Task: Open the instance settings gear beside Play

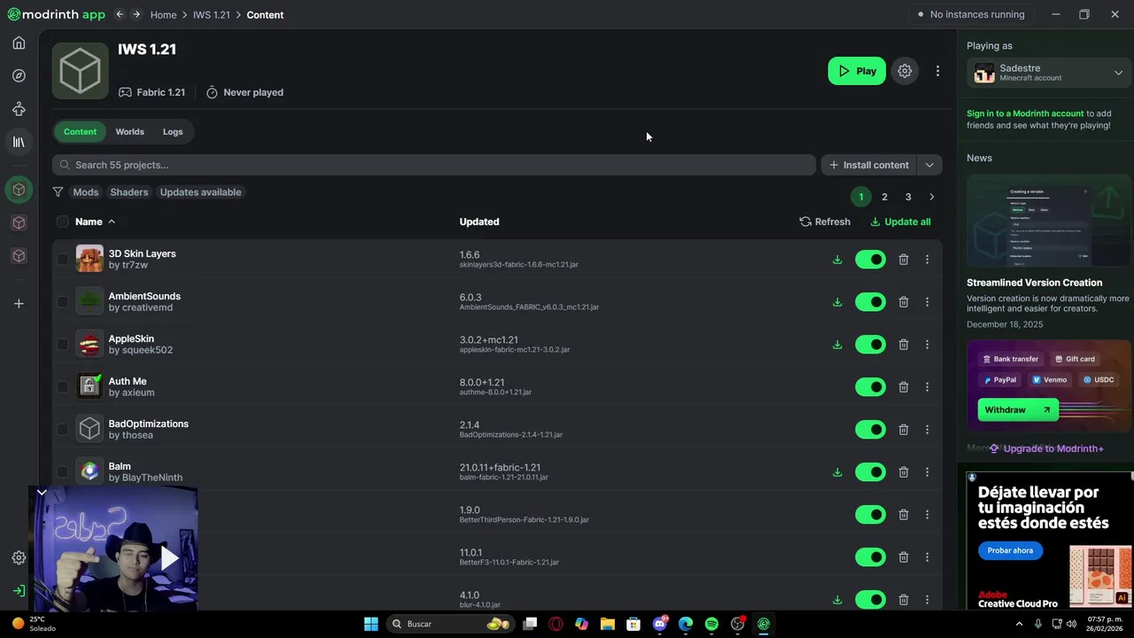Action: [905, 71]
